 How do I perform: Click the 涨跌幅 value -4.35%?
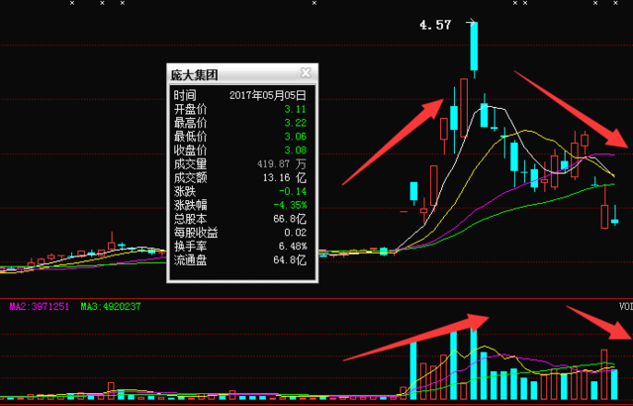pos(290,205)
